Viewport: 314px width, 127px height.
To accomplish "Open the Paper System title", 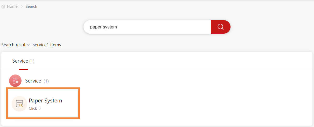I will click(45, 101).
